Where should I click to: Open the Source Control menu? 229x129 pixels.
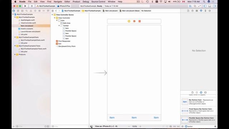pos(98,1)
